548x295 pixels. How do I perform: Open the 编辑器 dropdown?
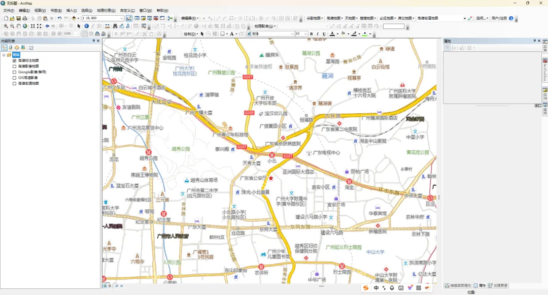190,18
